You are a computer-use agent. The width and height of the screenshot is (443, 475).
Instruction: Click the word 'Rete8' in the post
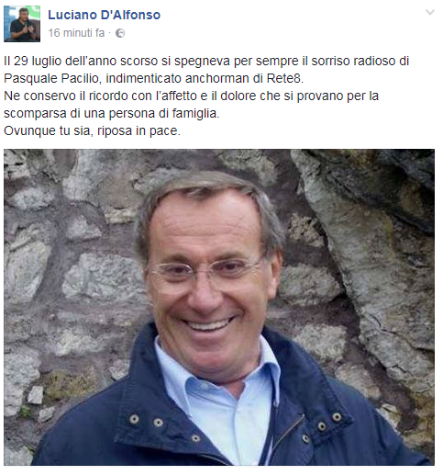(285, 79)
